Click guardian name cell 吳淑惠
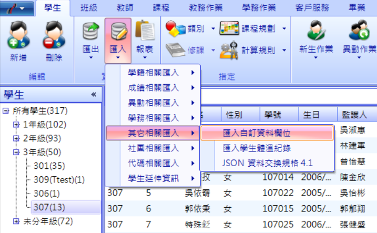This screenshot has width=377, height=233. pos(353,130)
